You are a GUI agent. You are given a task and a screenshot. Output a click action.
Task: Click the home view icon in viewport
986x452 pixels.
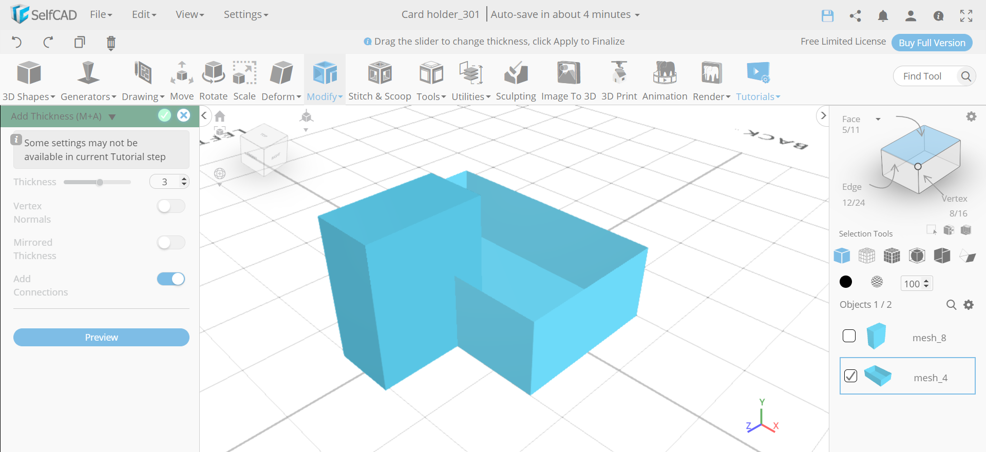220,116
